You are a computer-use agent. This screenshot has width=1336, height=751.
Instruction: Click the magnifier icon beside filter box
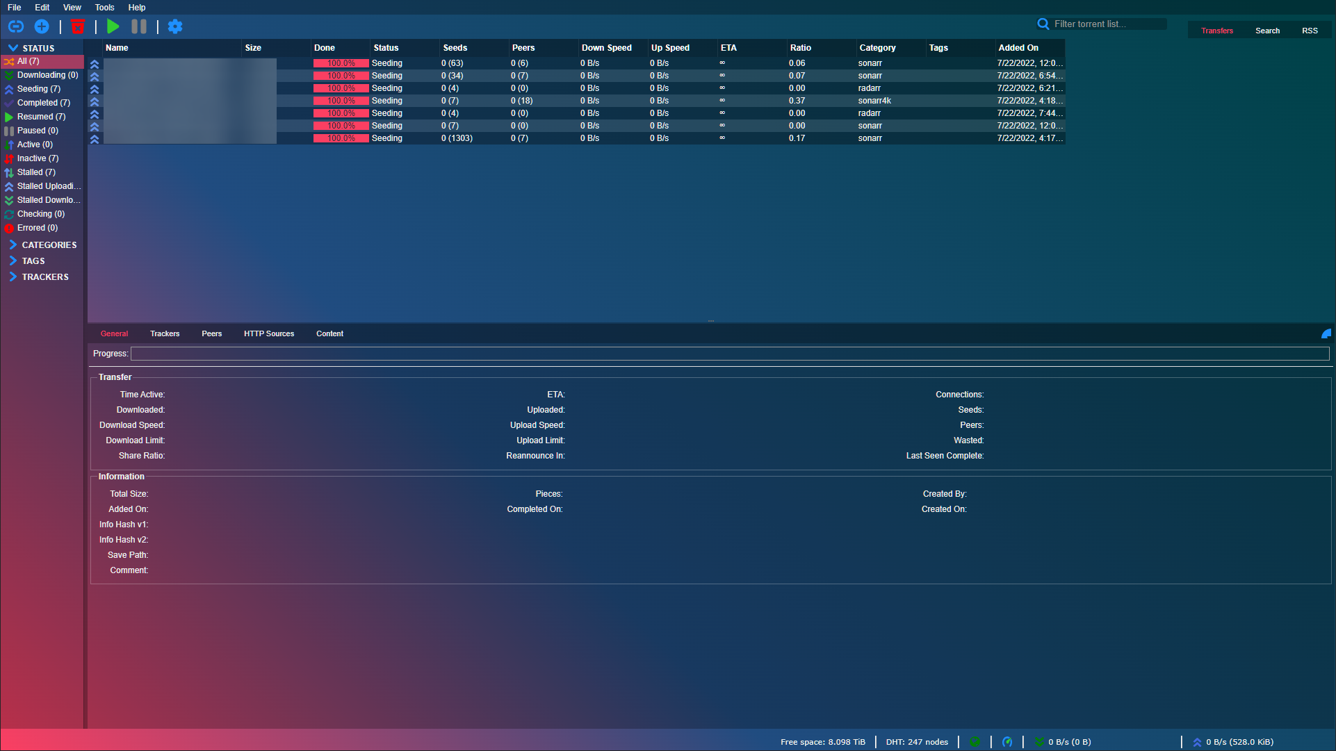[1043, 24]
